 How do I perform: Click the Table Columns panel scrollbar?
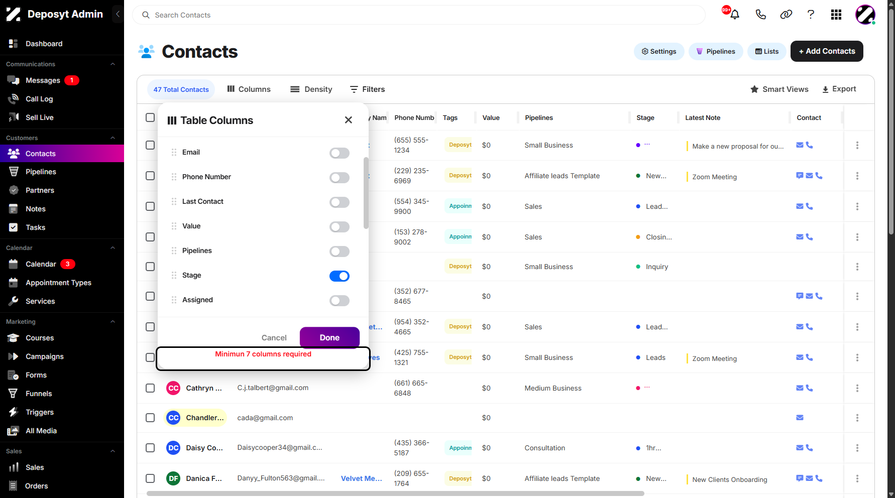[x=366, y=193]
